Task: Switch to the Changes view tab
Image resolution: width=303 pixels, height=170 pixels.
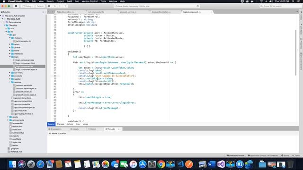Action: [60, 124]
